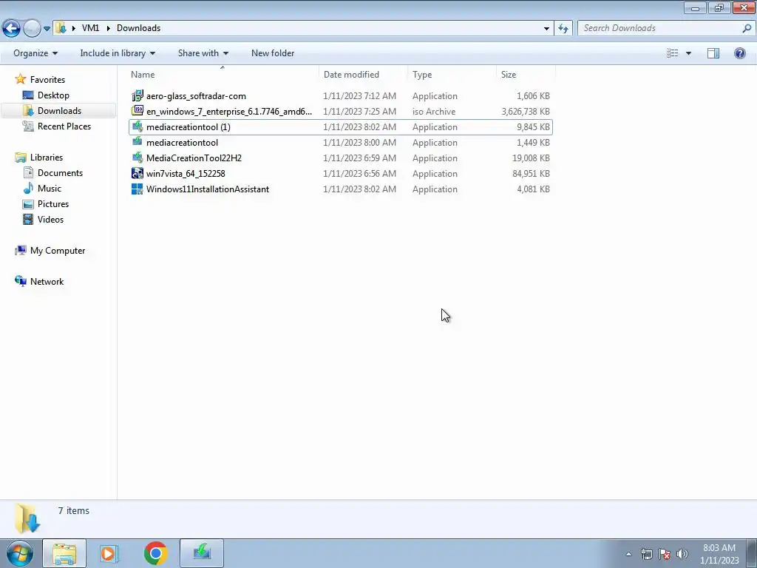Click the Windows11InstallationAssistant file name
The width and height of the screenshot is (757, 568).
208,189
